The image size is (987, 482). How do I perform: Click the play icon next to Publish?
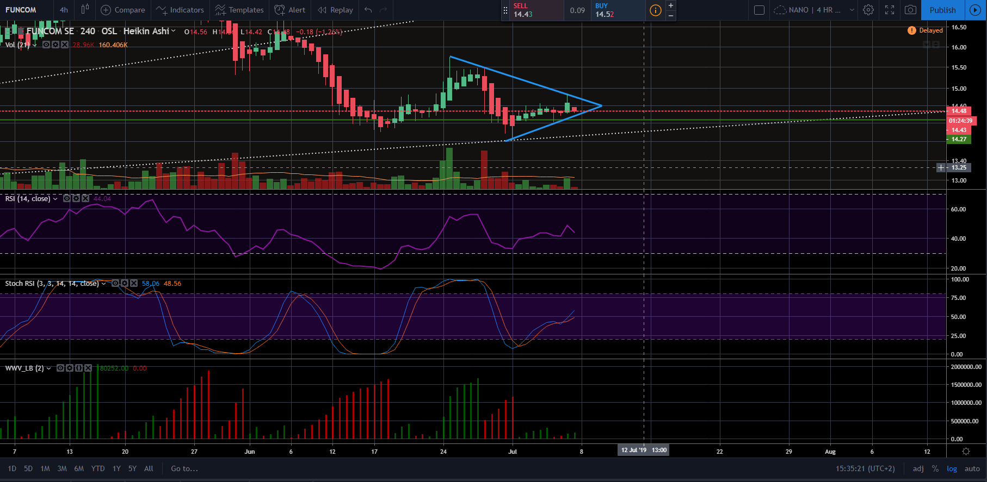975,10
